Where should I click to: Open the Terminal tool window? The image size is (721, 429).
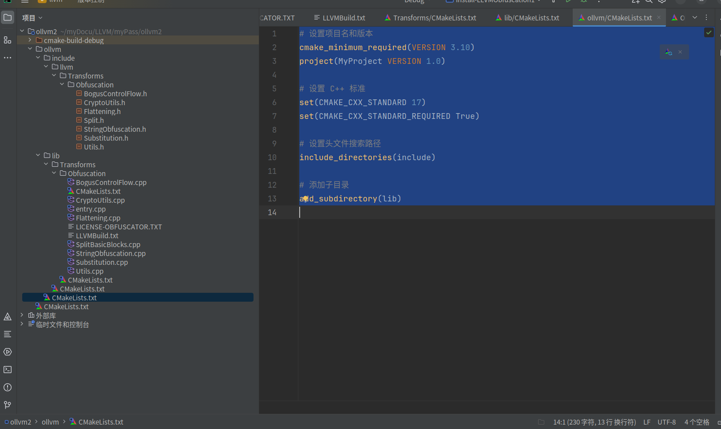8,370
